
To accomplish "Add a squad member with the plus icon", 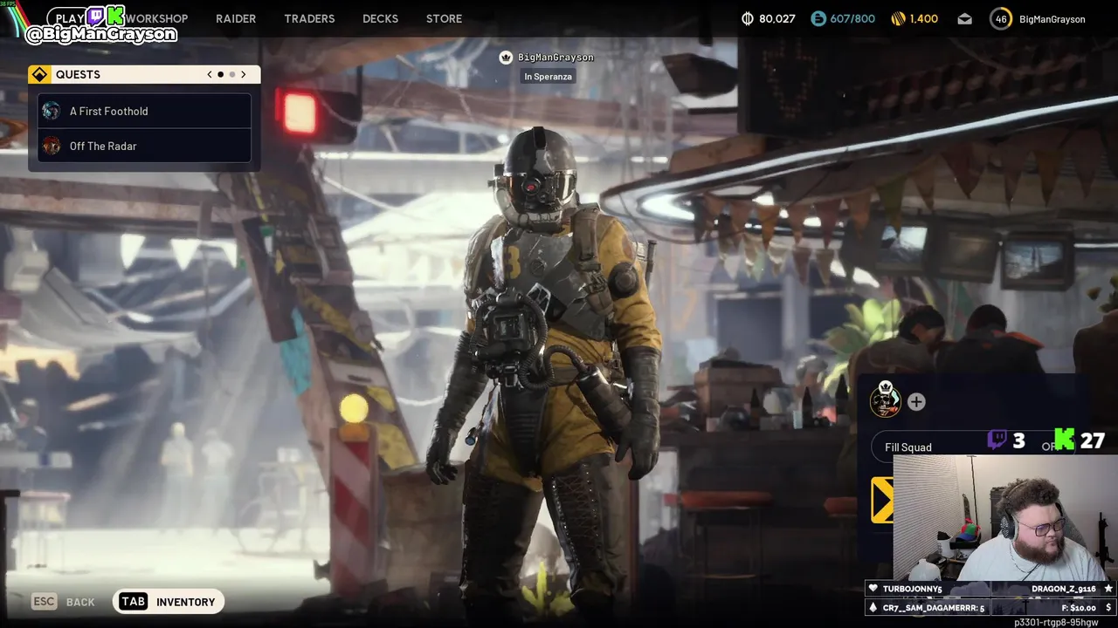I will tap(916, 401).
